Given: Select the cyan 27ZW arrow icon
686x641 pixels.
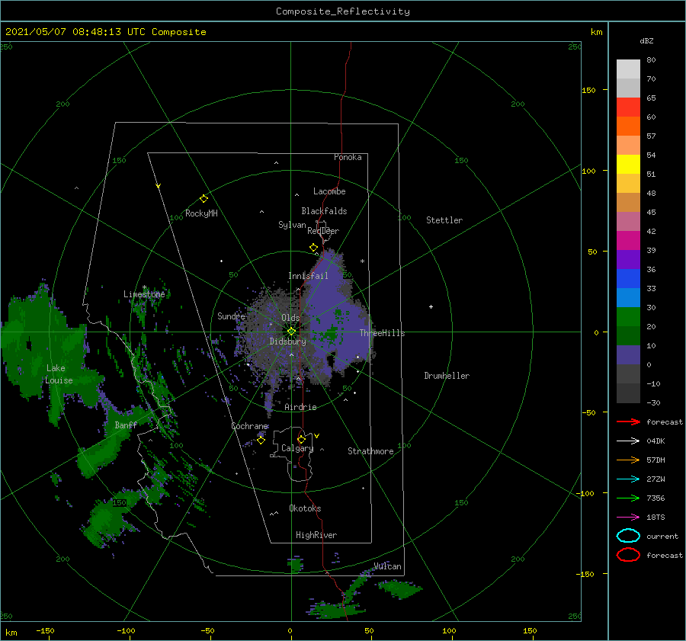Looking at the screenshot, I should [x=628, y=479].
